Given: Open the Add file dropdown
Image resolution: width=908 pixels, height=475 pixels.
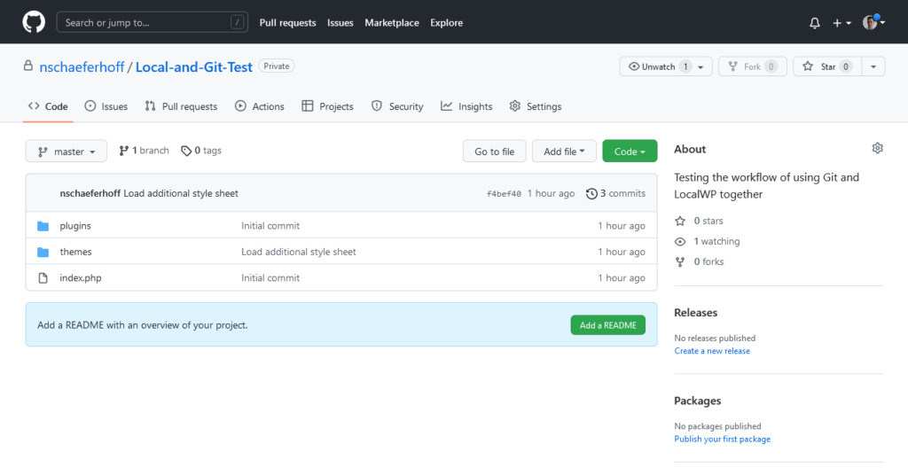Looking at the screenshot, I should point(564,151).
